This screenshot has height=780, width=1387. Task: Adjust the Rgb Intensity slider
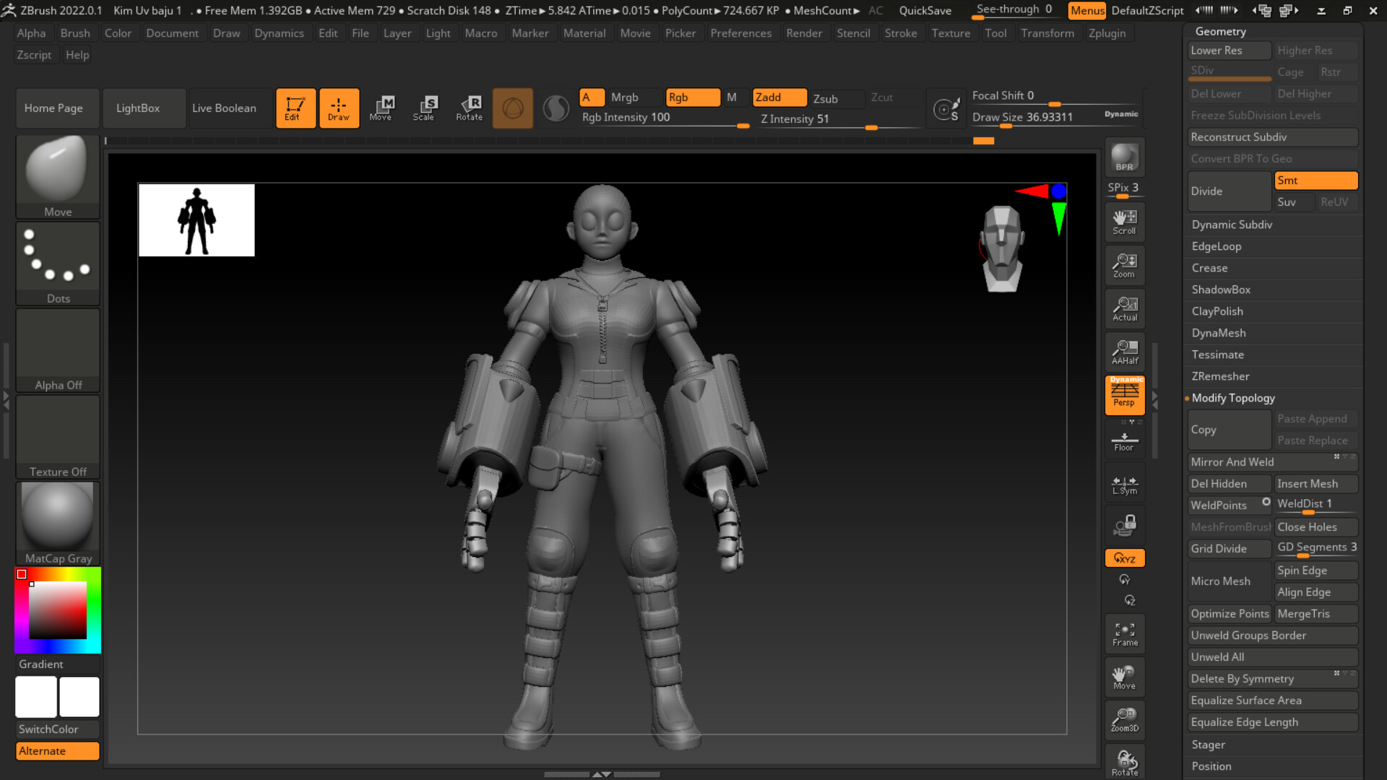tap(665, 118)
